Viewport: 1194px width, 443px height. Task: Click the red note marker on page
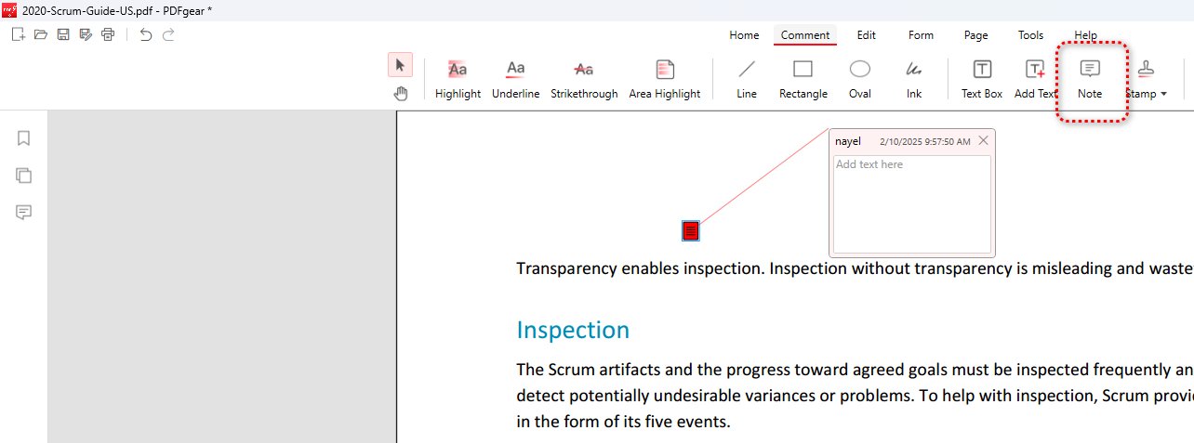[690, 231]
